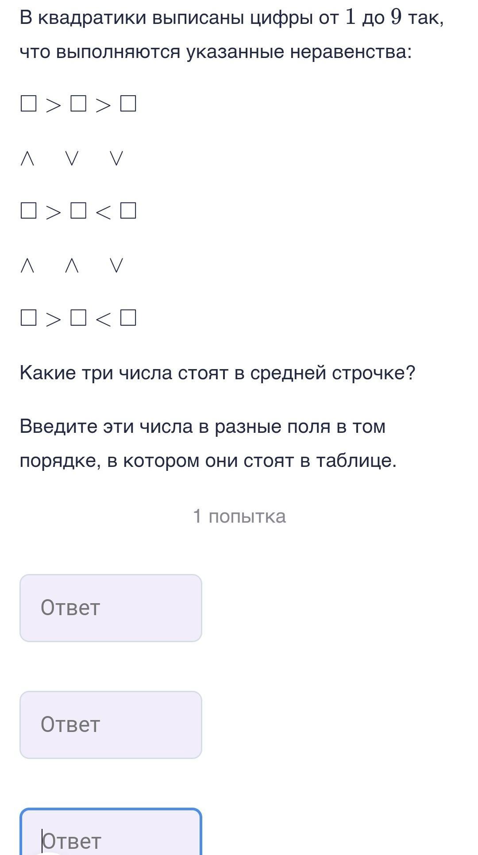Select last square of the middle row

128,211
